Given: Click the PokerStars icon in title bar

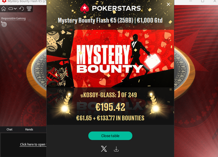Looking at the screenshot, I should 4,1.
